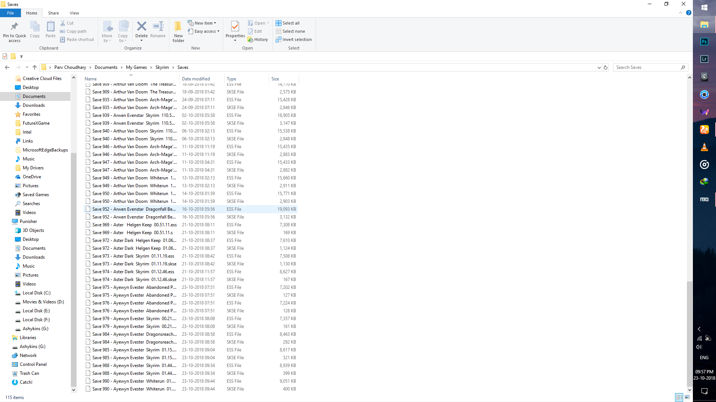The image size is (716, 402).
Task: Click Copy path in Clipboard group
Action: point(73,31)
